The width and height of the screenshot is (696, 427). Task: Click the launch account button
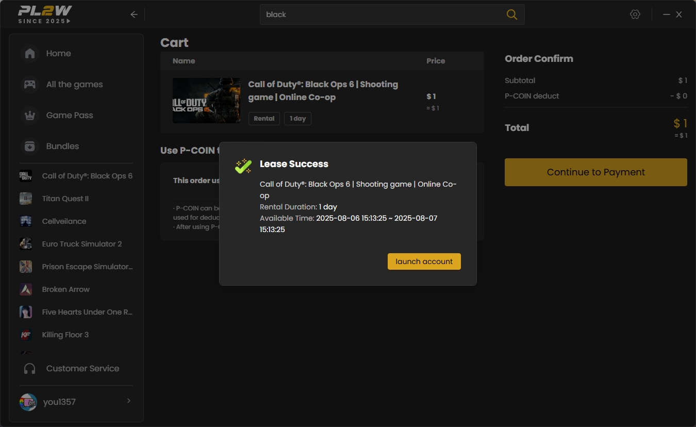(x=424, y=261)
